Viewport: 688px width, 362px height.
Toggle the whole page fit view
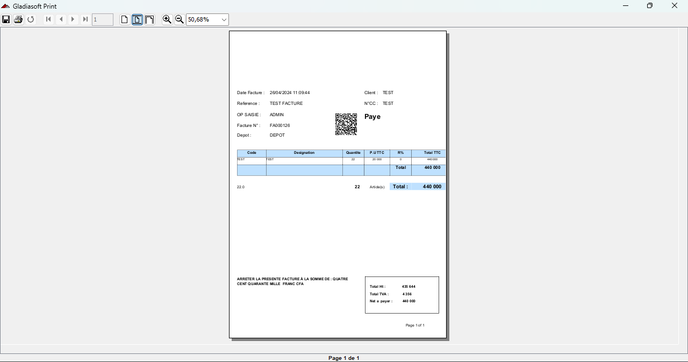(137, 19)
